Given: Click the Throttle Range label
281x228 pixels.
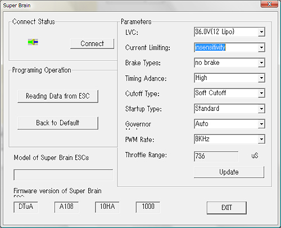Looking at the screenshot, I should pos(146,155).
